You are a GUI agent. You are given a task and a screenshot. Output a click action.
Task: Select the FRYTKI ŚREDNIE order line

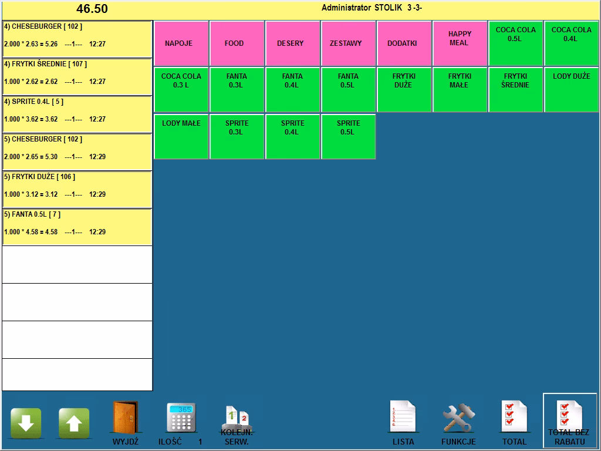click(x=77, y=76)
